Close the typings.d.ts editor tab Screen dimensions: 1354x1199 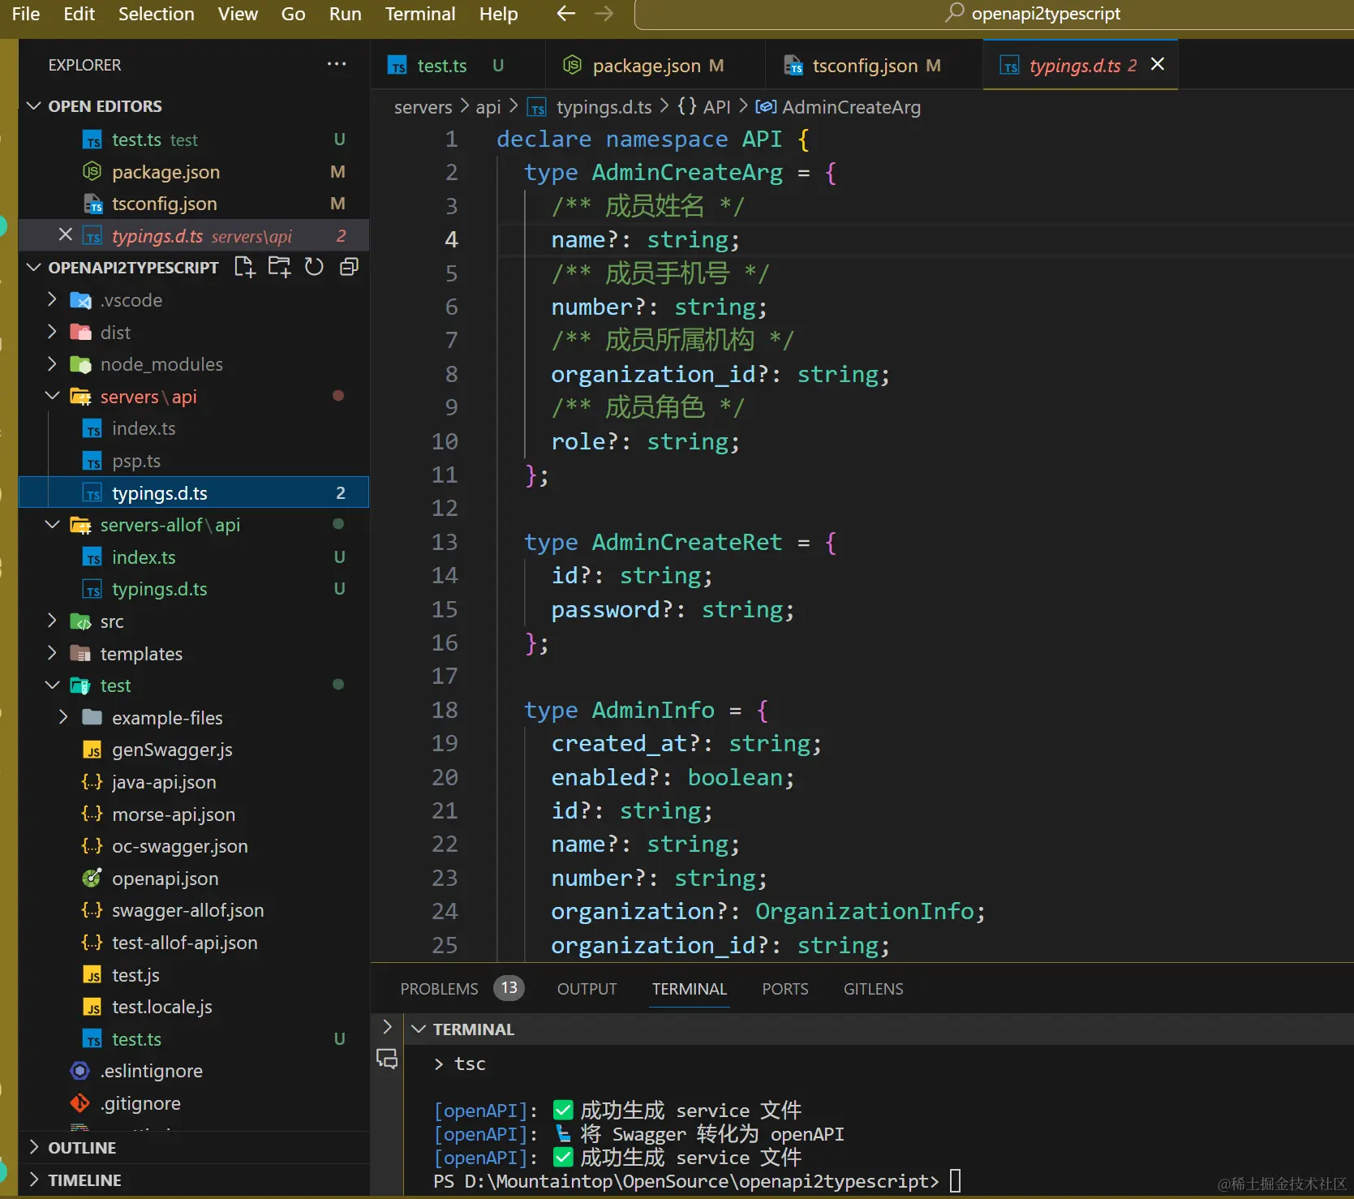point(1158,64)
